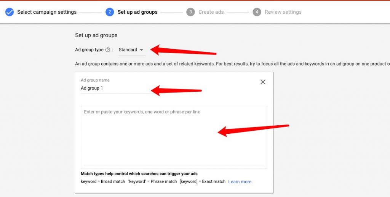Open the Learn more link
390x197 pixels.
[240, 182]
